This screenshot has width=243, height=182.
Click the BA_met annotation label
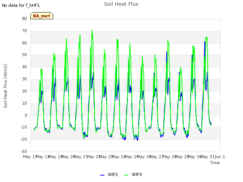click(42, 16)
